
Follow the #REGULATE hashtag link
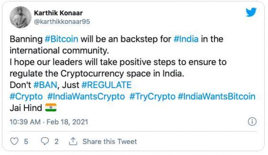[x=107, y=85]
